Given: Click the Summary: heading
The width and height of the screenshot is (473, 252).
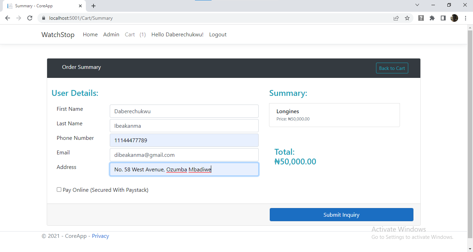Looking at the screenshot, I should point(288,93).
